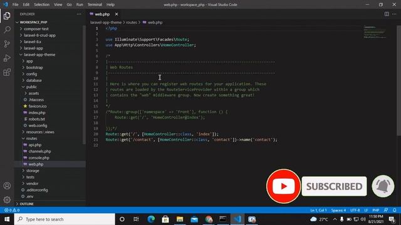Screen dimensions: 401x225
Task: Open Task View on taskbar
Action: coord(136,219)
